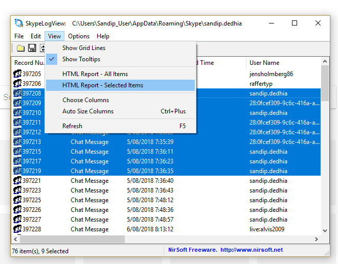Click the chat icon for record 397228
The image size is (338, 264).
click(x=17, y=229)
